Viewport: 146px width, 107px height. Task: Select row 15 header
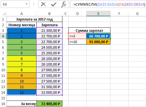3,98
